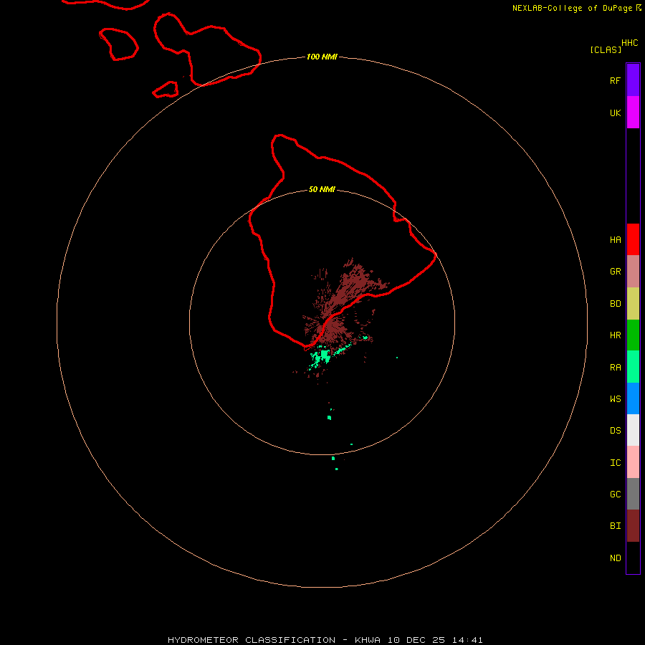
Task: Click the "14:41" timestamp
Action: click(x=467, y=640)
